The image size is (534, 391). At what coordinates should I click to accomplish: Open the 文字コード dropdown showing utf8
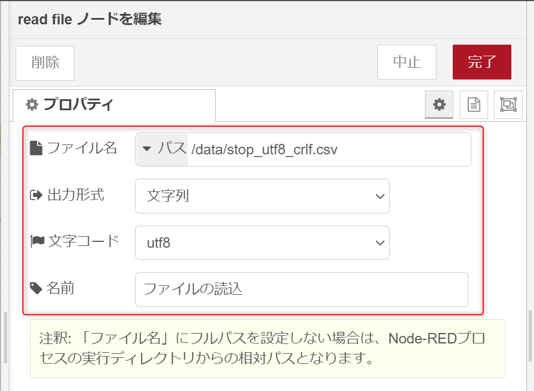coord(262,242)
